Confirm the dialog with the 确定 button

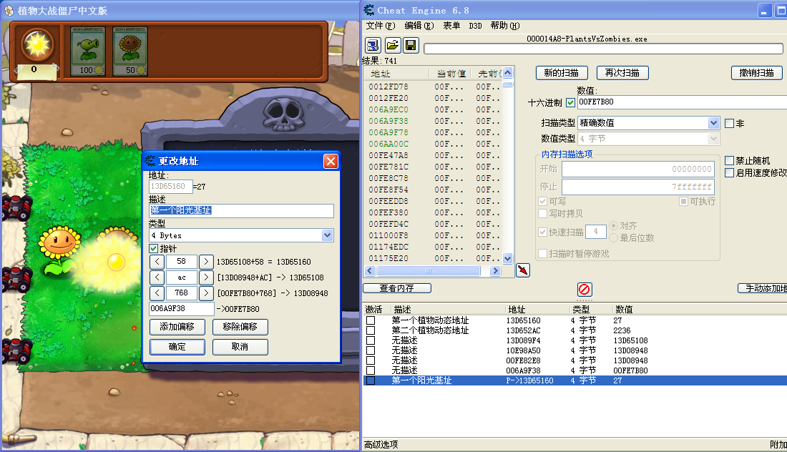pos(177,347)
